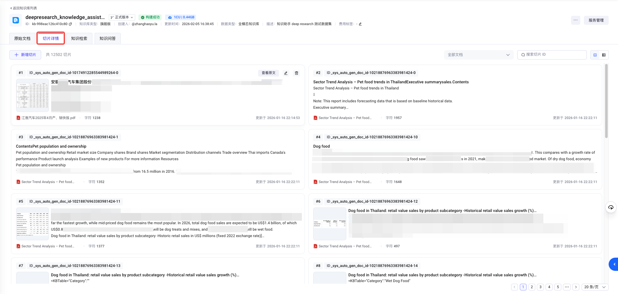Go to previous page arrow

point(515,287)
